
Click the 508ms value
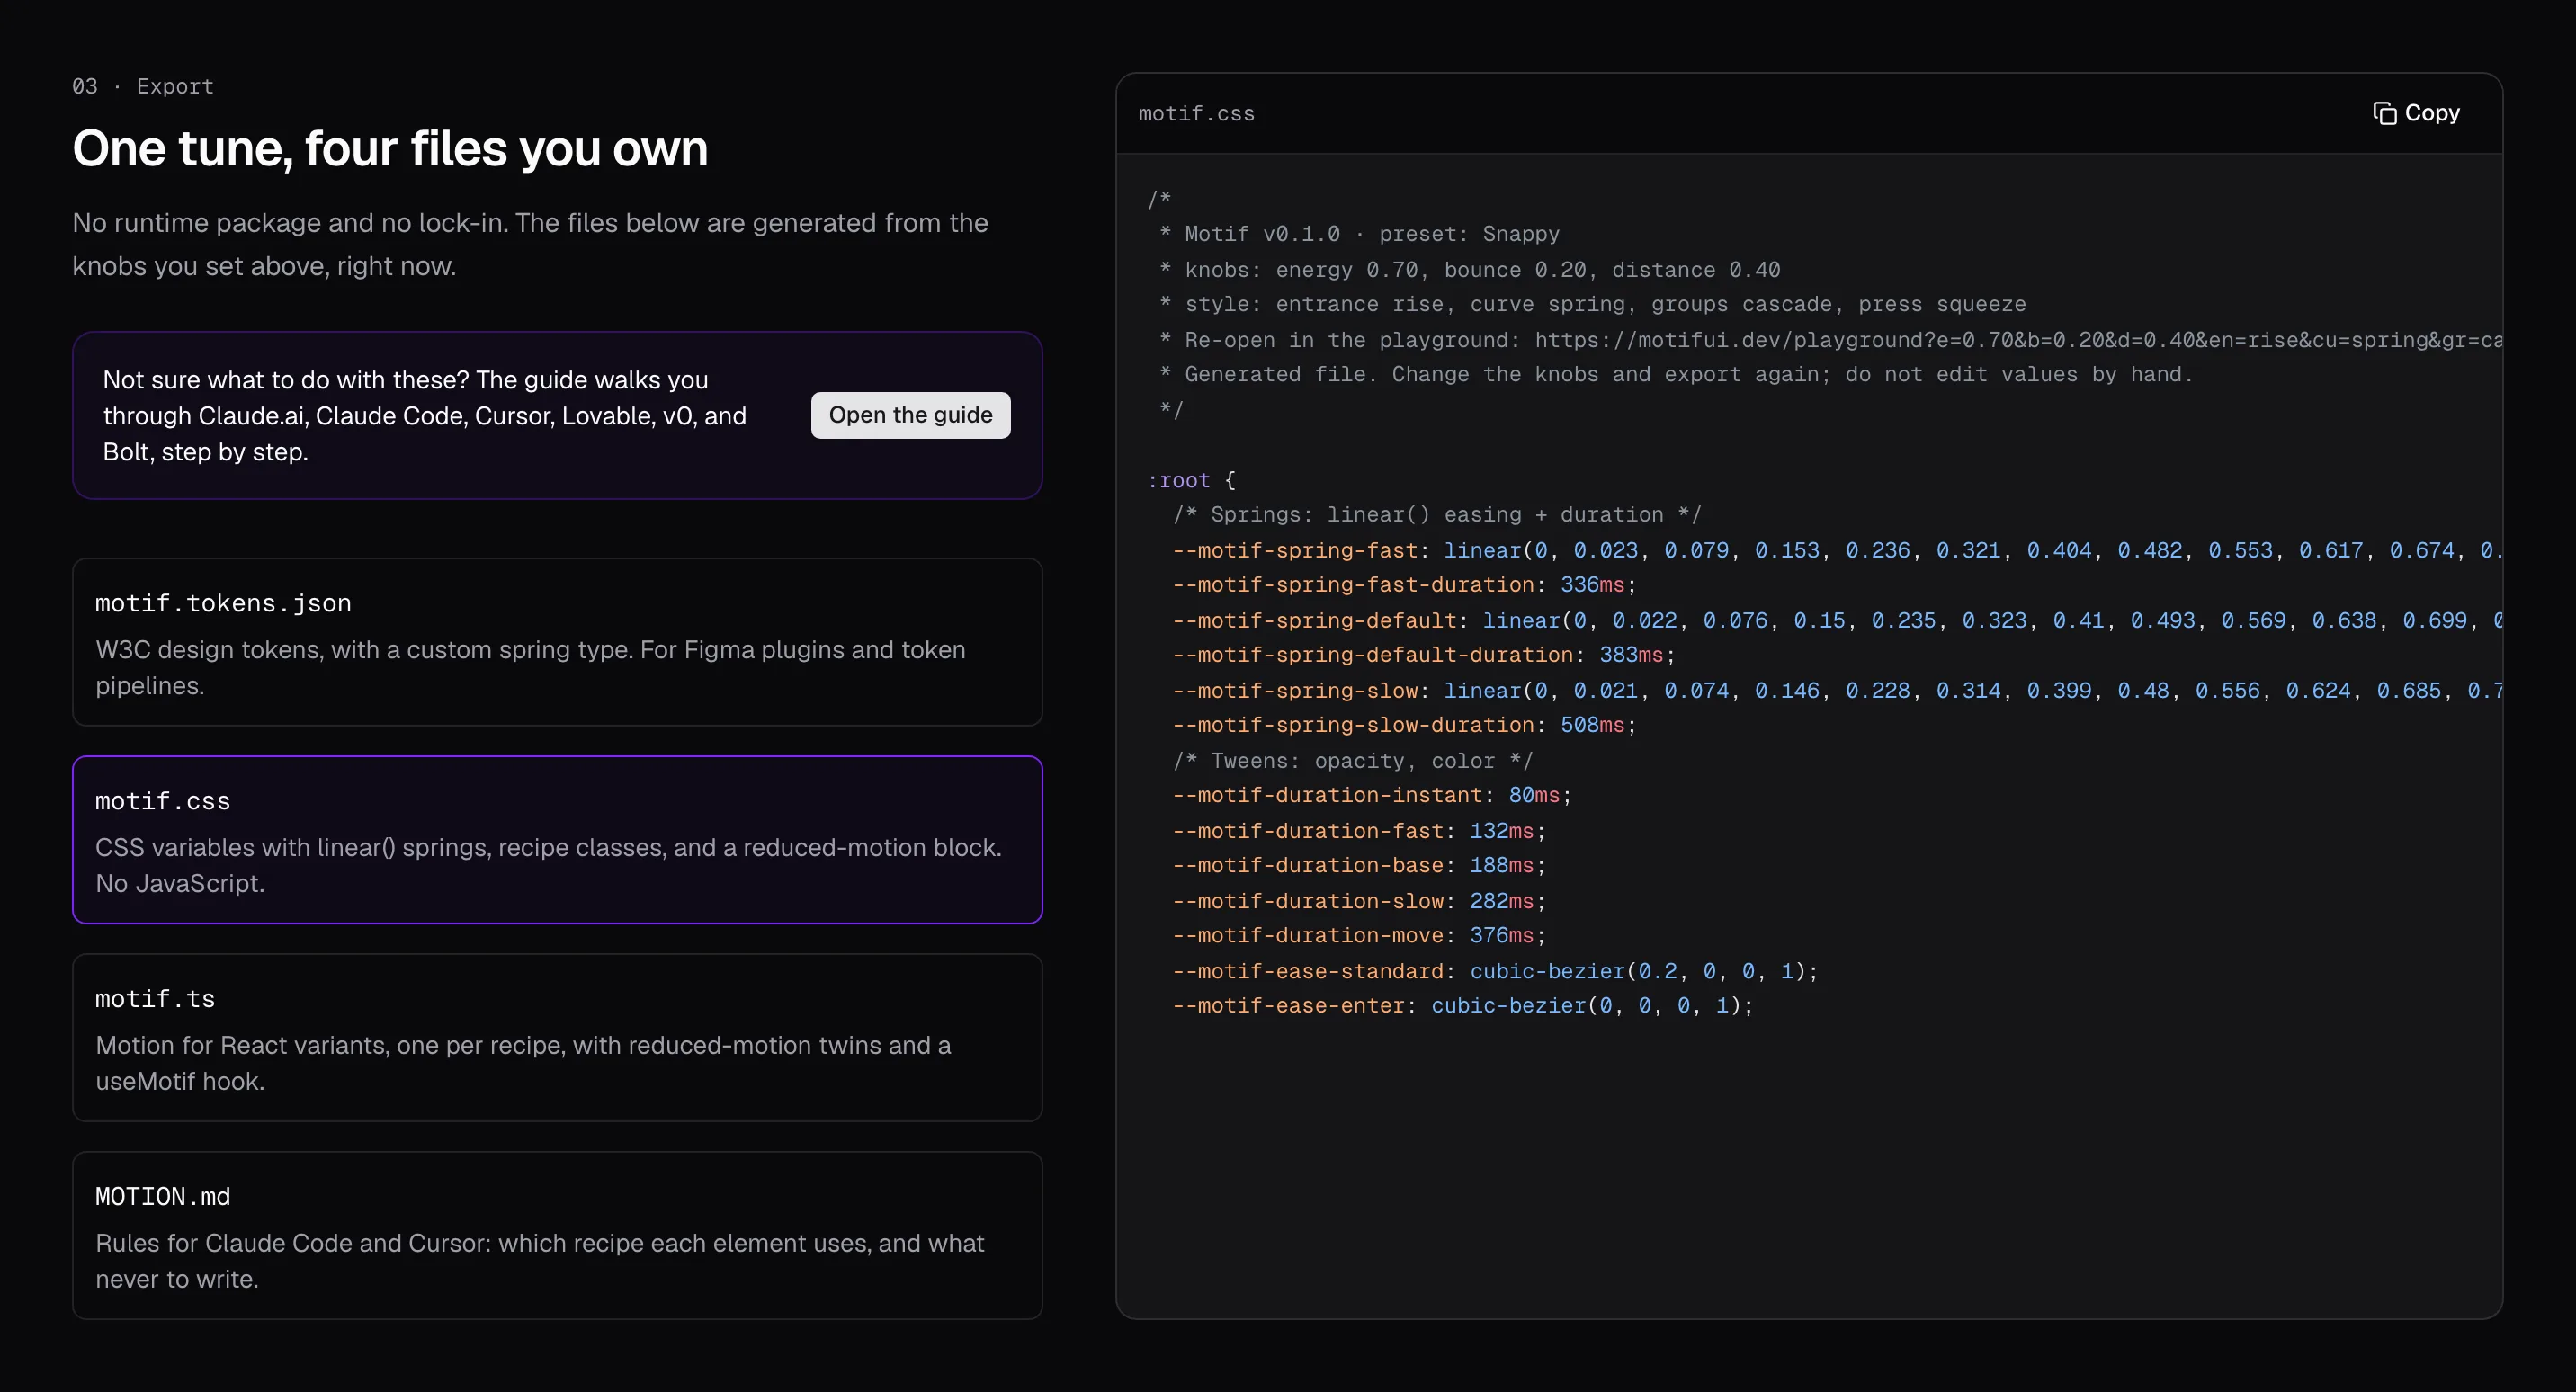coord(1592,725)
